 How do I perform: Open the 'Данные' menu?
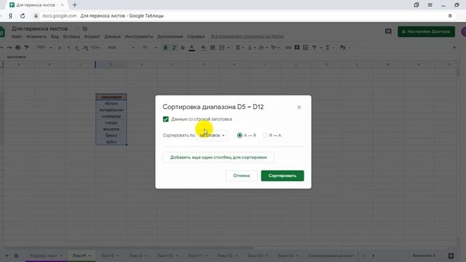(112, 36)
